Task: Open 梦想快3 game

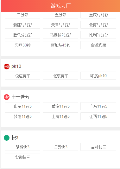Action: (x=22, y=147)
